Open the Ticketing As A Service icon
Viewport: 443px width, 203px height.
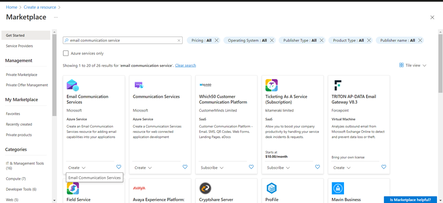272,85
